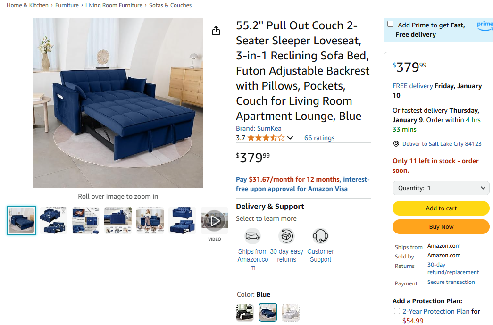The height and width of the screenshot is (325, 493).
Task: Play the product video
Action: point(214,220)
